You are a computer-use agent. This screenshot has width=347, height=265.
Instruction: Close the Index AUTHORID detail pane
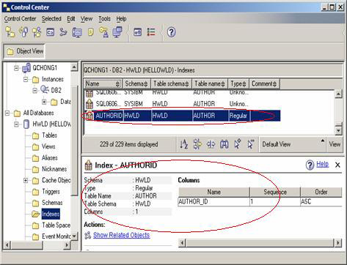point(337,165)
